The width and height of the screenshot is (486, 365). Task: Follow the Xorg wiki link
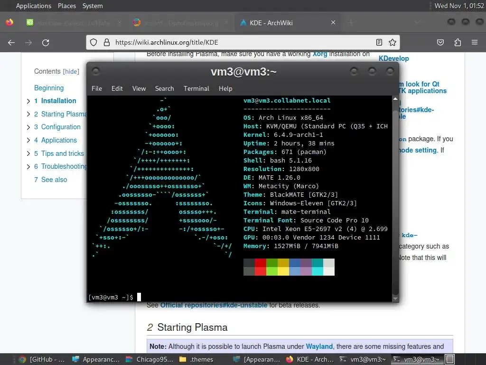click(x=320, y=55)
